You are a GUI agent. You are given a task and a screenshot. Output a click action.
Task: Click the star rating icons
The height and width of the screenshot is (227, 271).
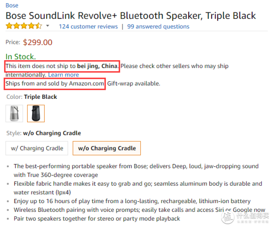(x=24, y=26)
